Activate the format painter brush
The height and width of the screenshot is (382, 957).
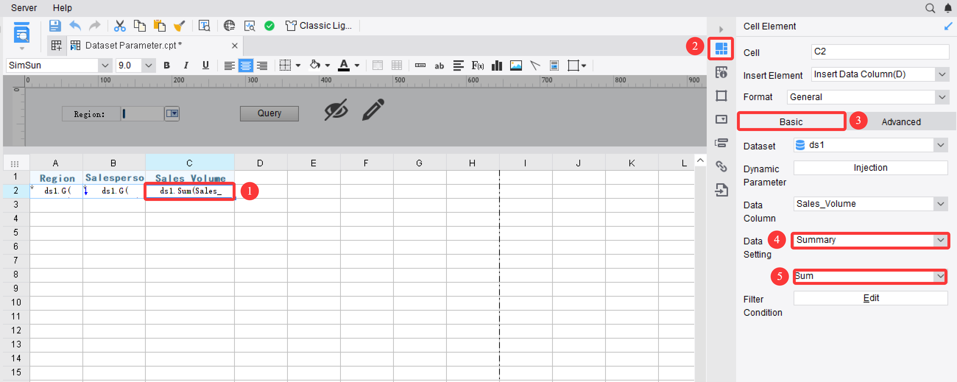point(180,26)
